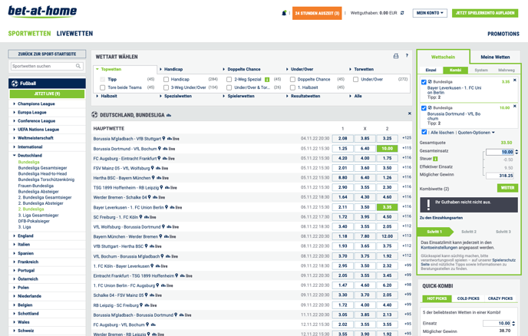Click the notification bell icon
The height and width of the screenshot is (336, 528).
284,13
